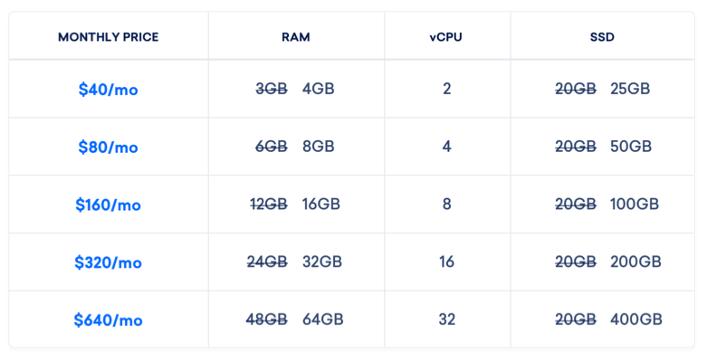Screen dimensions: 707x363
Task: Click the 400GB SSD value
Action: click(635, 320)
